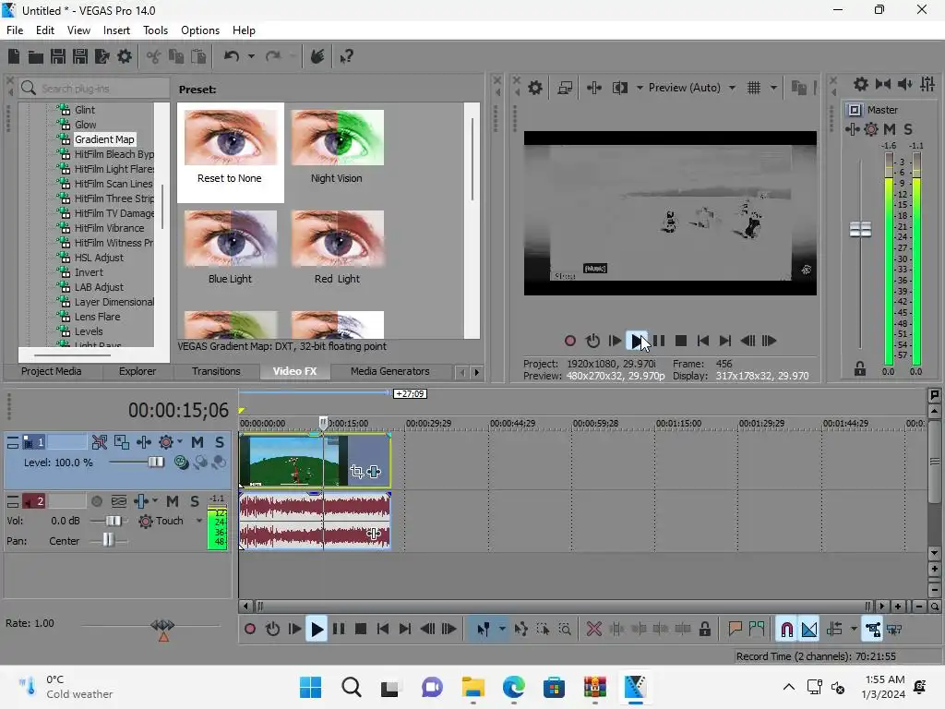Open project Properties gear in main toolbar
Viewport: 945px width, 709px height.
pyautogui.click(x=125, y=56)
